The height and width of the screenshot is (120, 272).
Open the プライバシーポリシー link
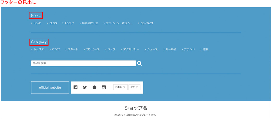click(x=119, y=23)
